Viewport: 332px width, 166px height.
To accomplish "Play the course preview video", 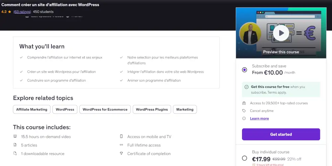I will [x=281, y=33].
